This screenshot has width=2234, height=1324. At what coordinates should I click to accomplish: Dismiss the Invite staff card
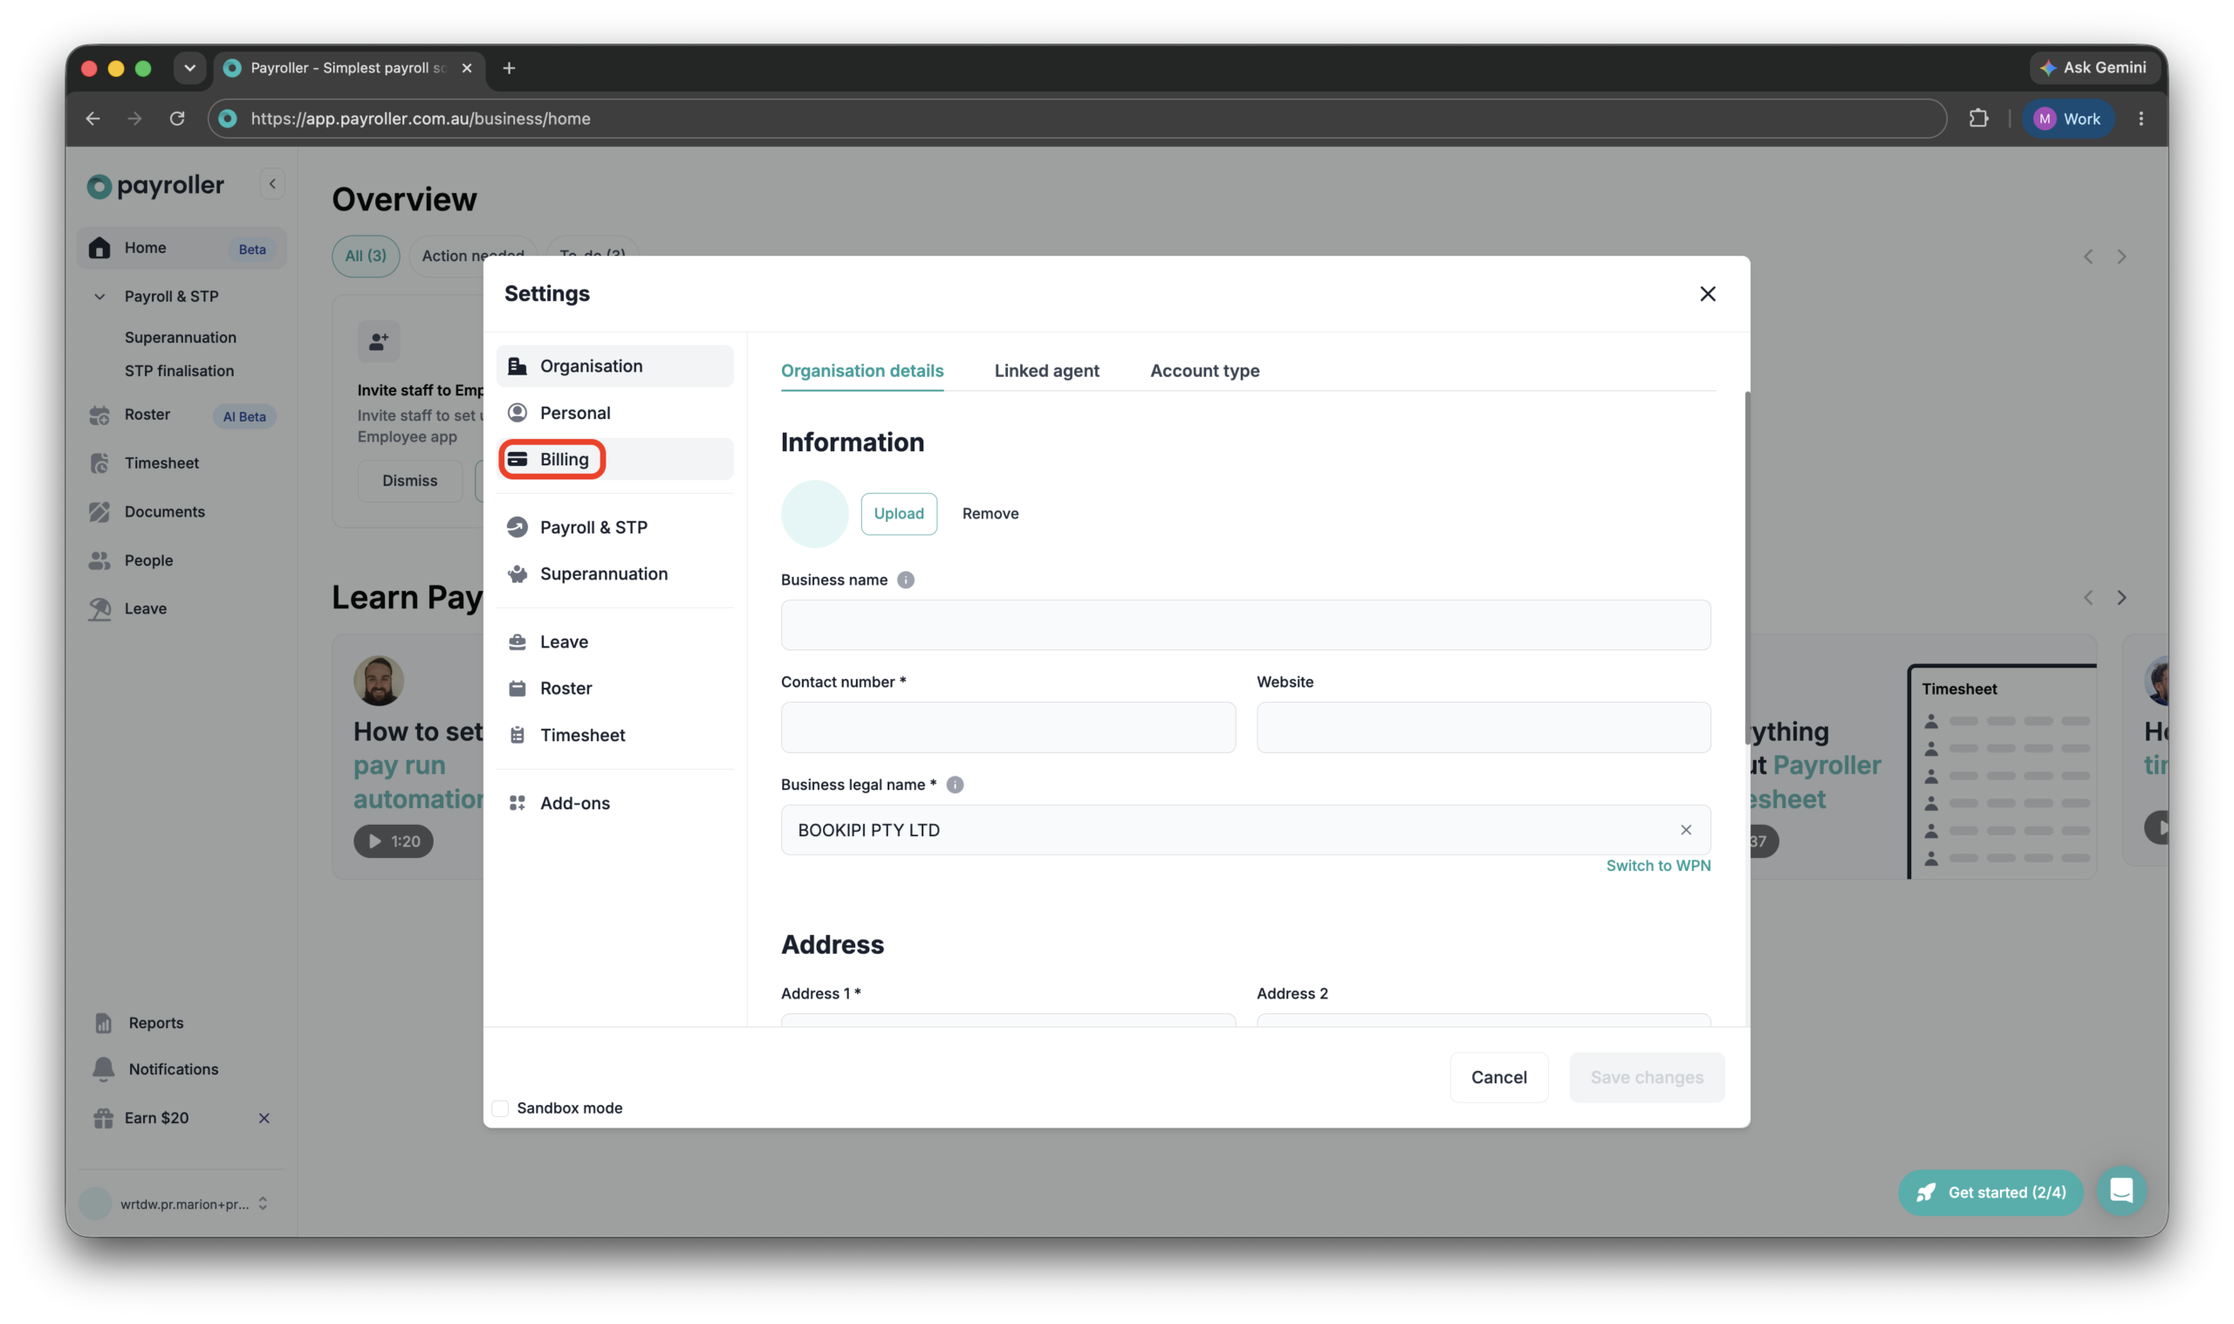[x=410, y=481]
